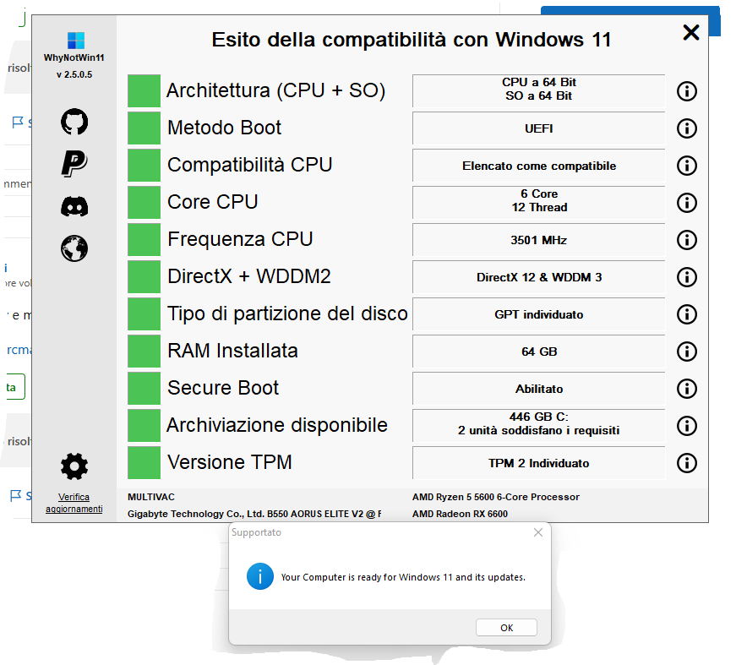The height and width of the screenshot is (665, 736).
Task: Open the PayPal donation icon
Action: (x=74, y=163)
